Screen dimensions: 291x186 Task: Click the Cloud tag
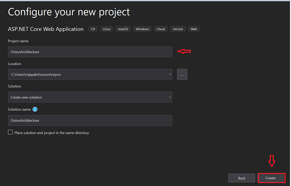coord(161,29)
